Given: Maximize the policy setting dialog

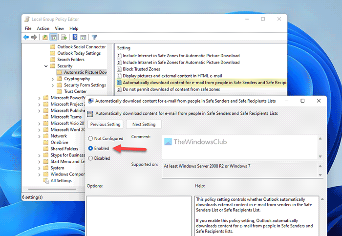Looking at the screenshot, I should point(302,101).
